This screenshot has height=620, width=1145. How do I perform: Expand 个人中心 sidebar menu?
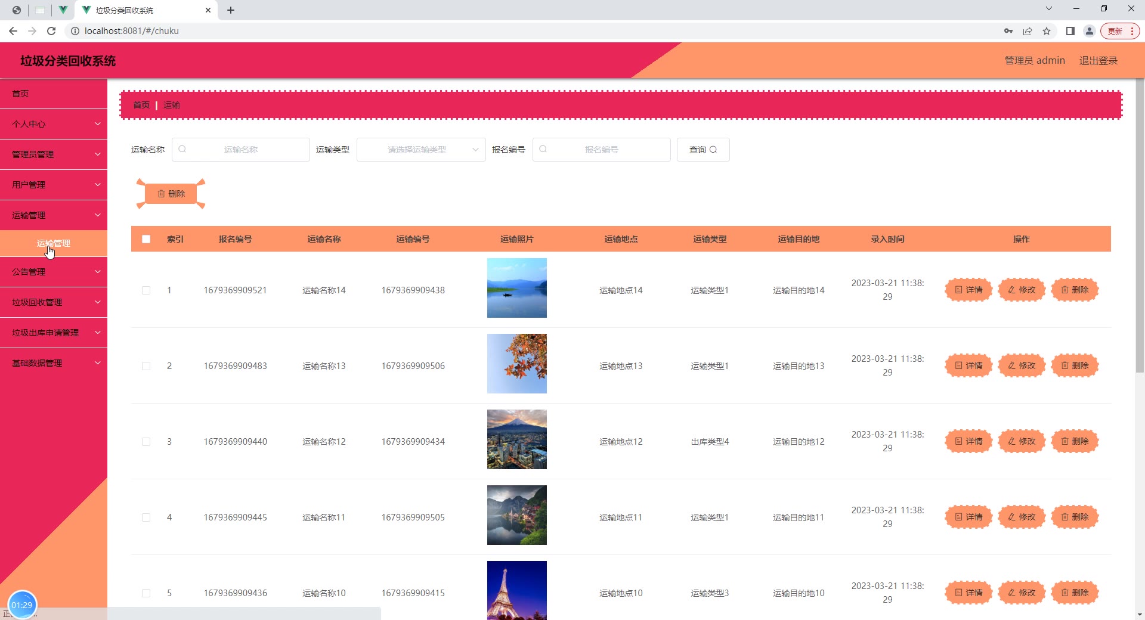pyautogui.click(x=54, y=124)
